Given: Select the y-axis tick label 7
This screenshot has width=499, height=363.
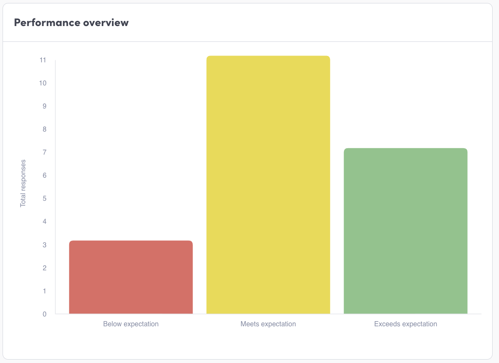Looking at the screenshot, I should point(44,152).
